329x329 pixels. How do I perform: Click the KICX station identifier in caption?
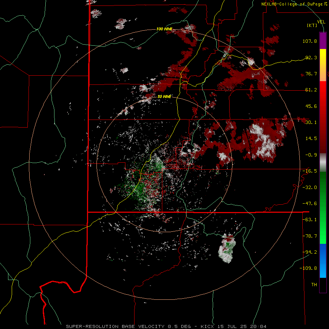pos(208,326)
